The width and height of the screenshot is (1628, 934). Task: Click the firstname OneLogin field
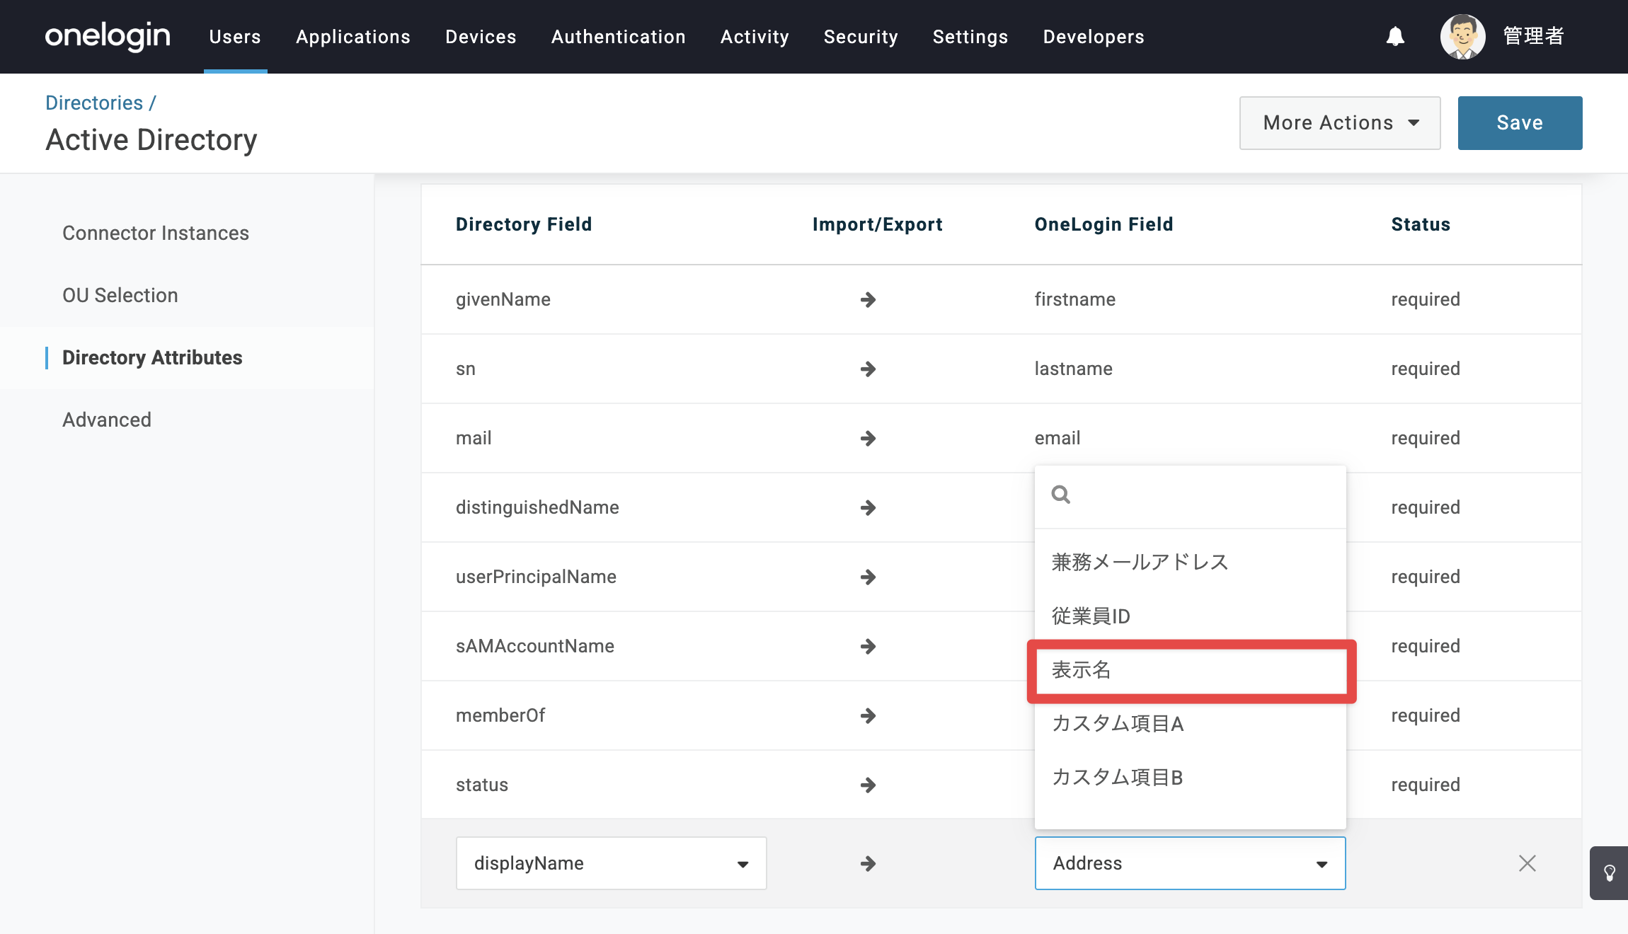click(1075, 300)
